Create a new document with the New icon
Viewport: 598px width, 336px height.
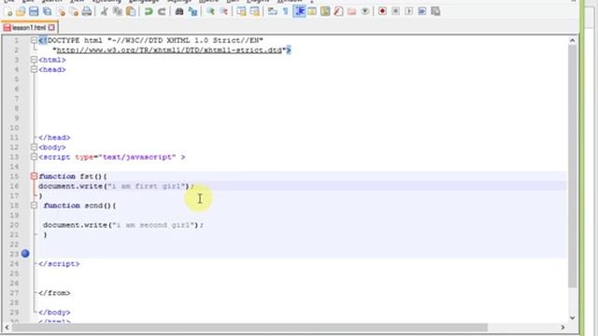coord(8,11)
